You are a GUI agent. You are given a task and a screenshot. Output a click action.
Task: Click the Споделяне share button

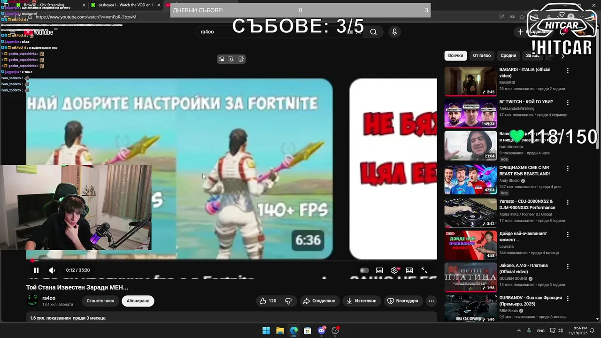coord(319,301)
